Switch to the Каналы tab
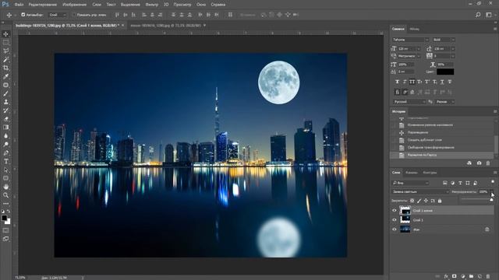Image resolution: width=499 pixels, height=280 pixels. [x=412, y=173]
